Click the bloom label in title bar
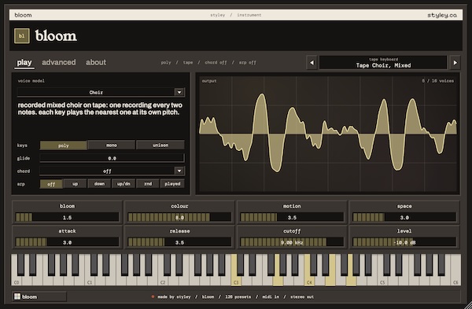 click(23, 15)
